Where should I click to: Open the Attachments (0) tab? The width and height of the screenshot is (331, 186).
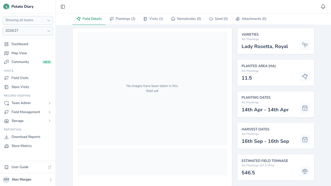251,19
